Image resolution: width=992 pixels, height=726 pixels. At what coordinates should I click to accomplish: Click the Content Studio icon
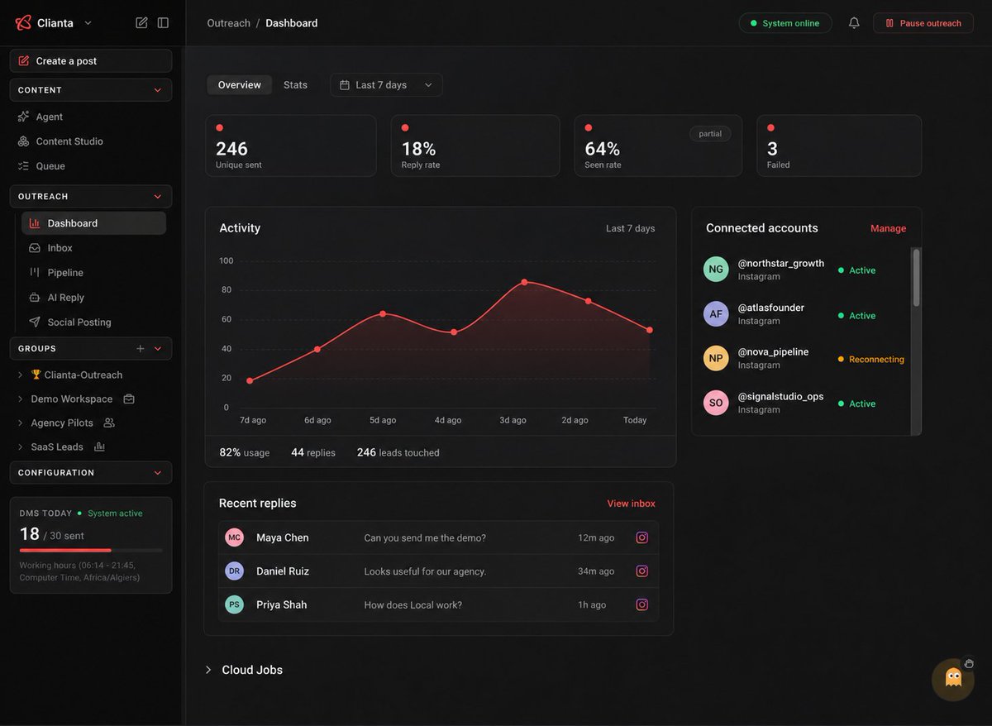[23, 141]
